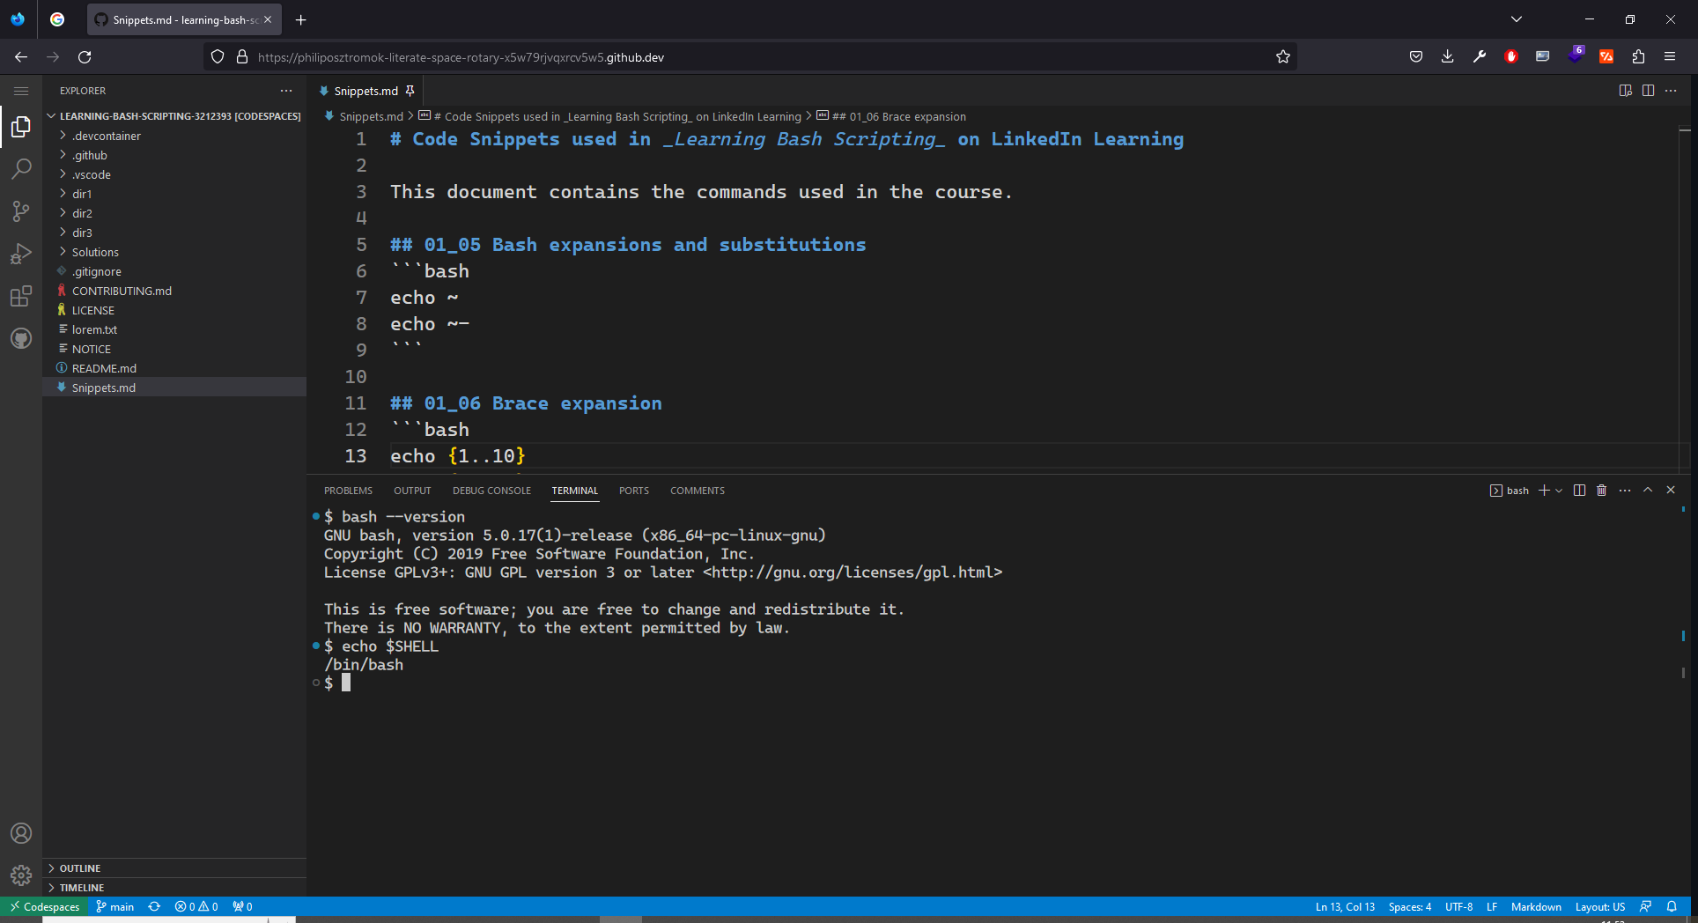
Task: Maximize the terminal panel size
Action: [x=1648, y=491]
